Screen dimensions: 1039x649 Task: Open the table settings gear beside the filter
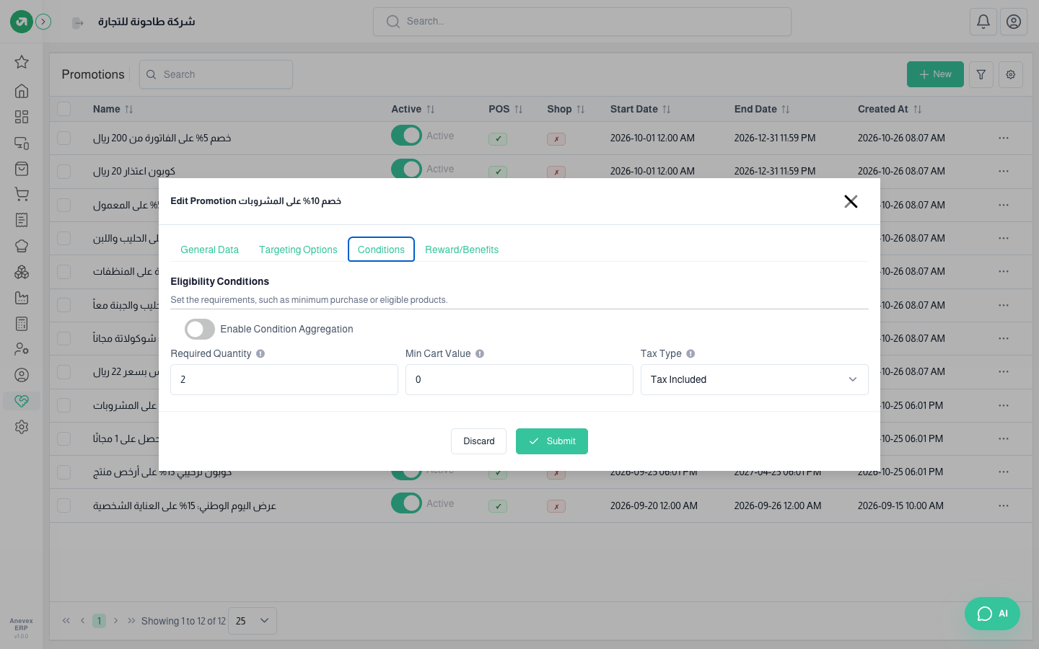[x=1011, y=74]
